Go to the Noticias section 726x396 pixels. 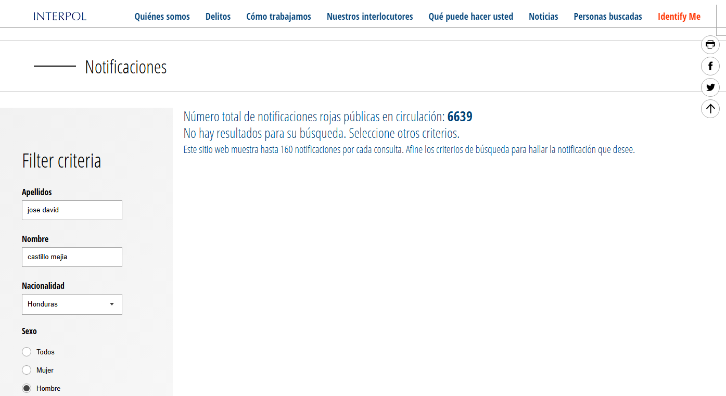coord(543,17)
